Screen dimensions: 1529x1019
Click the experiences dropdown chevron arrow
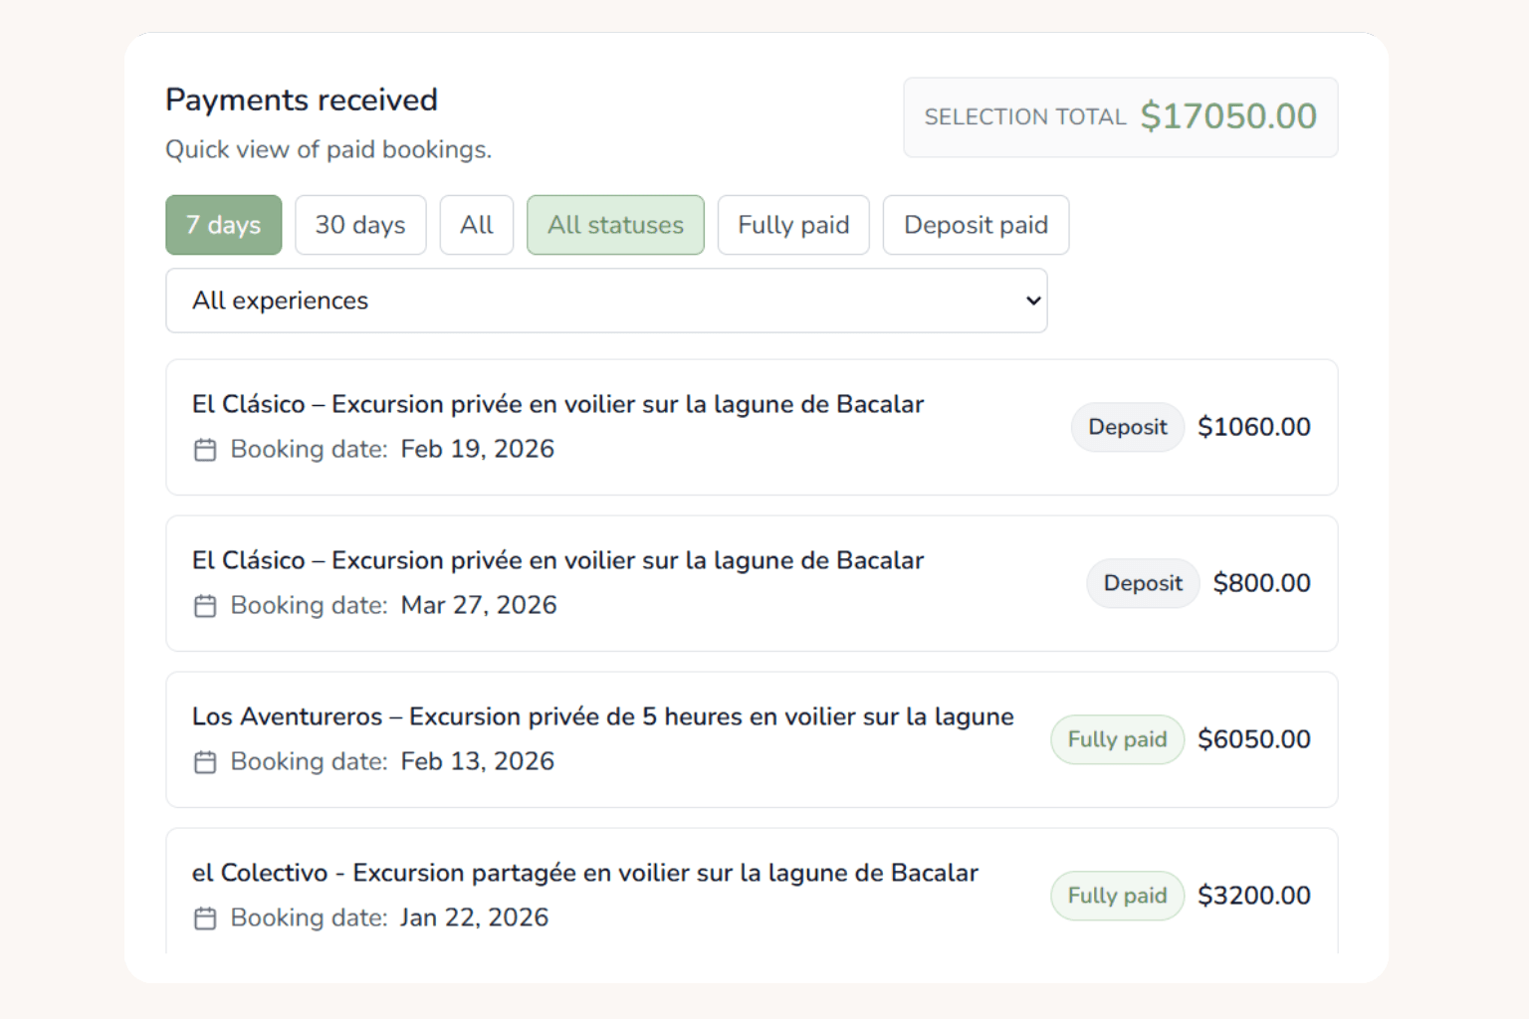[x=1033, y=301]
